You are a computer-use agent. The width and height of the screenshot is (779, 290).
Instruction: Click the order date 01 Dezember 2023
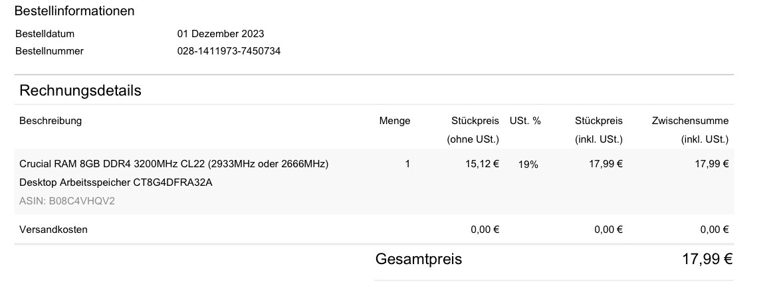pyautogui.click(x=221, y=34)
